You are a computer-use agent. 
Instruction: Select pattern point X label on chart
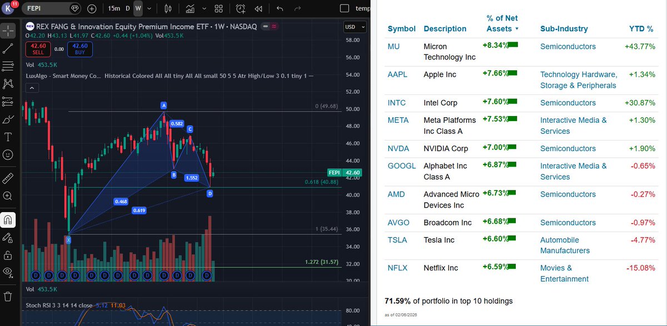click(68, 240)
